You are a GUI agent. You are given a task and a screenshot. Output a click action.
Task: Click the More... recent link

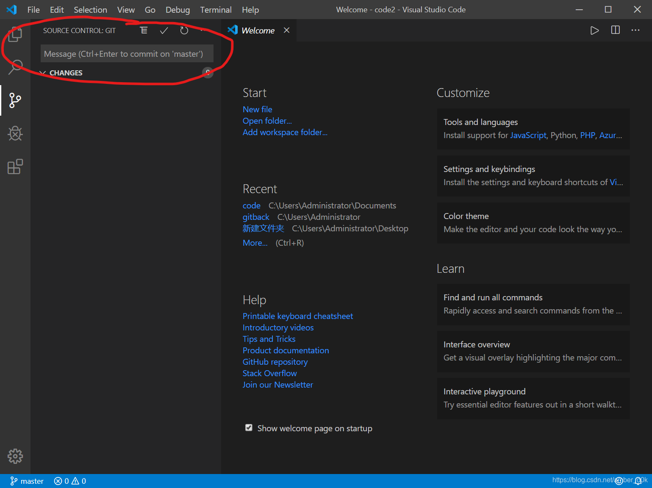(x=255, y=243)
